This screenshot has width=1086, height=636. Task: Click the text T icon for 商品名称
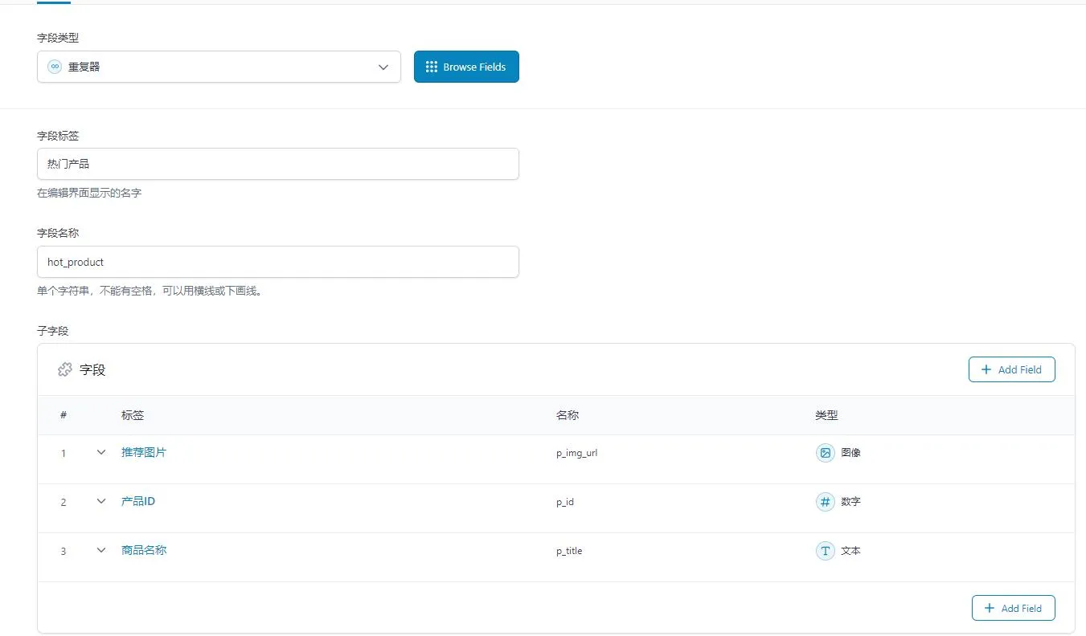[x=825, y=551]
